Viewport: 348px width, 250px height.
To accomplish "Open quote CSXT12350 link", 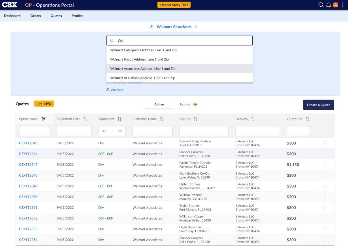I will pyautogui.click(x=28, y=197).
